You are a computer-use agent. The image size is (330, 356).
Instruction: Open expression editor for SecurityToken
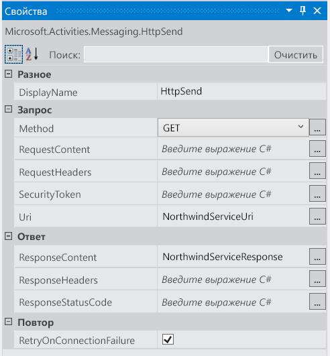tap(317, 194)
